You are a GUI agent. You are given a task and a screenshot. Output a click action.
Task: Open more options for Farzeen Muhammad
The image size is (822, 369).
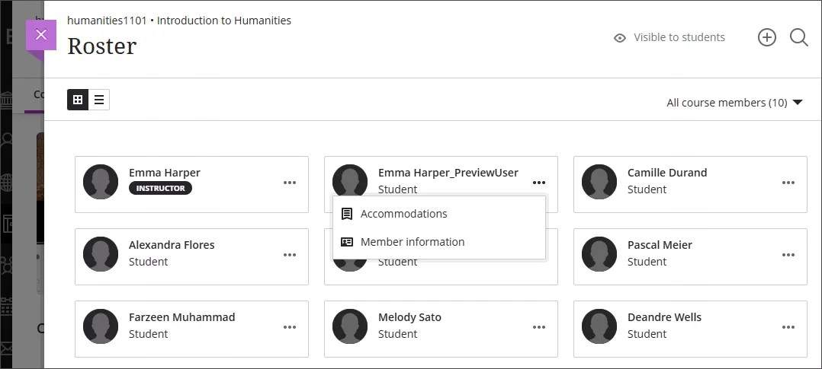pyautogui.click(x=290, y=327)
